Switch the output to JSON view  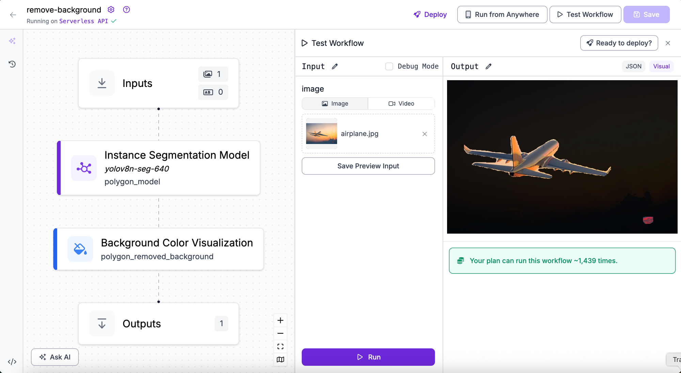tap(633, 66)
